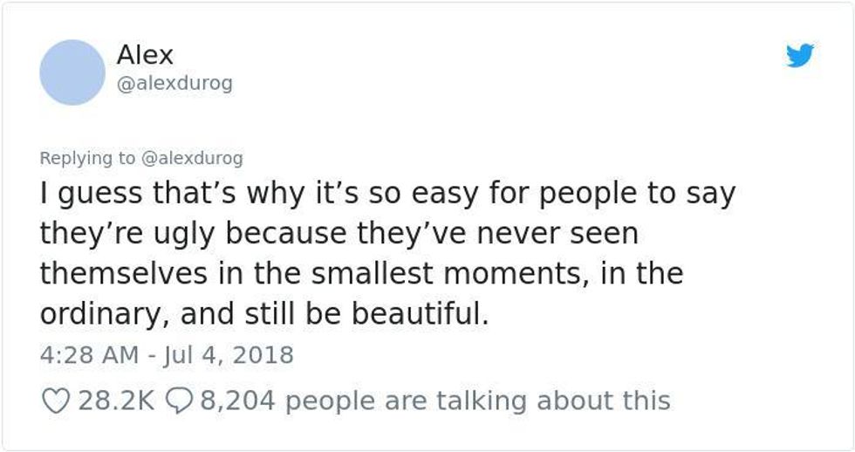Click the 28.2K likes count
Viewport: 855px width, 452px height.
coord(116,401)
